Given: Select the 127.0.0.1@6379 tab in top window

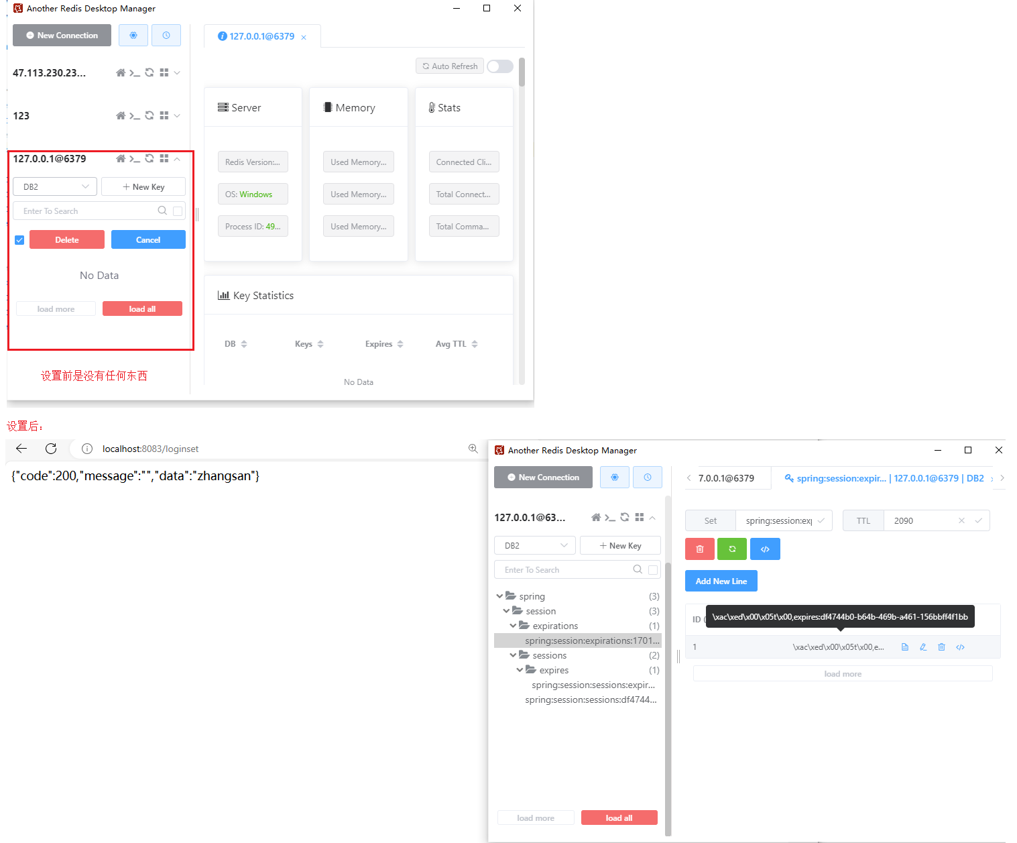Looking at the screenshot, I should click(262, 36).
